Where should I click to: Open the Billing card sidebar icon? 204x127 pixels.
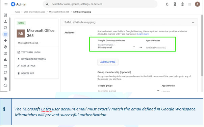pyautogui.click(x=5, y=66)
